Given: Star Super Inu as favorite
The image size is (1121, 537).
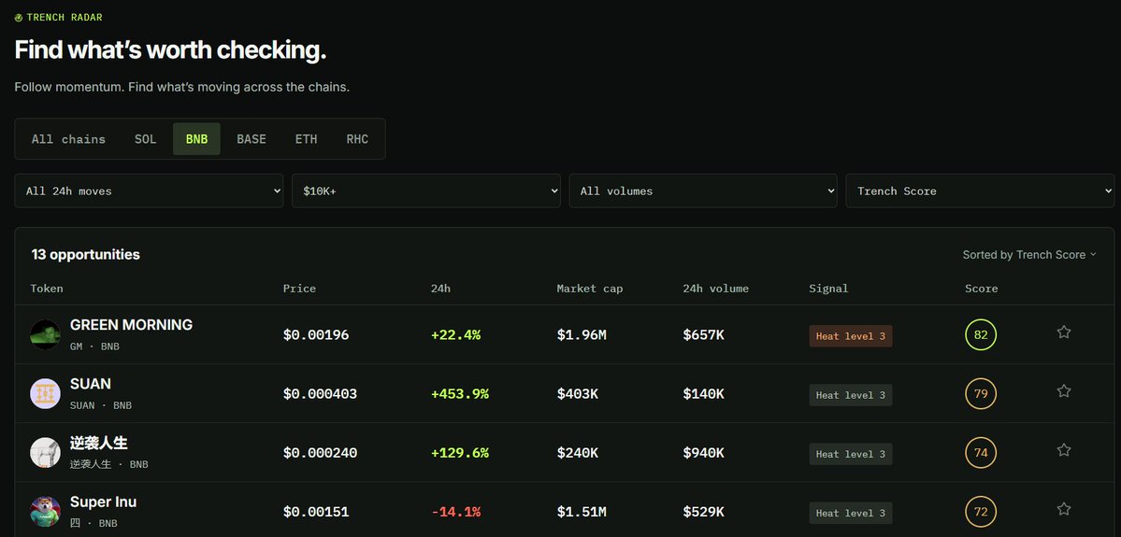Looking at the screenshot, I should click(1064, 508).
